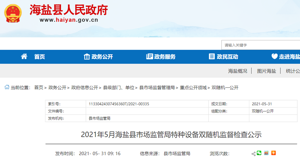
Task: Share the article via Weibo icon
Action: (x=266, y=153)
